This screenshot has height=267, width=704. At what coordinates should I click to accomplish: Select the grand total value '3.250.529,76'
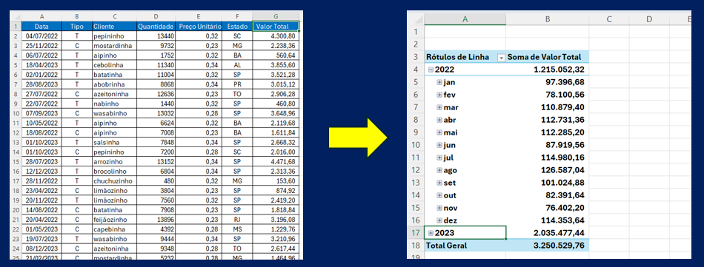[548, 246]
